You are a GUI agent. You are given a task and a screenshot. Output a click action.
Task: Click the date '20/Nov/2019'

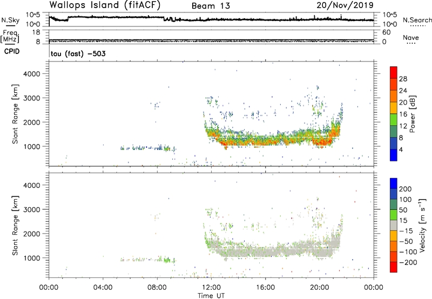pyautogui.click(x=345, y=5)
